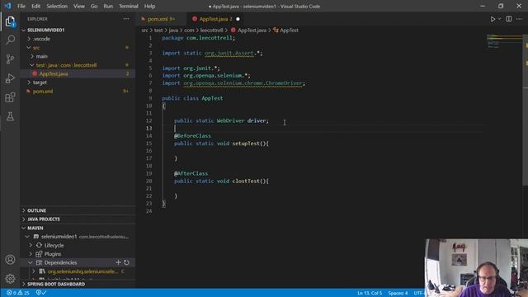The height and width of the screenshot is (297, 528).
Task: Open the Run menu
Action: click(x=108, y=6)
